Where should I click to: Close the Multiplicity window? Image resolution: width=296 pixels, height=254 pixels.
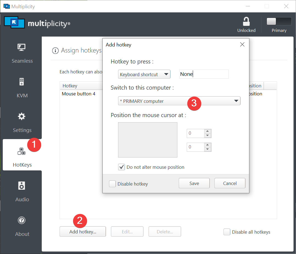pos(286,6)
